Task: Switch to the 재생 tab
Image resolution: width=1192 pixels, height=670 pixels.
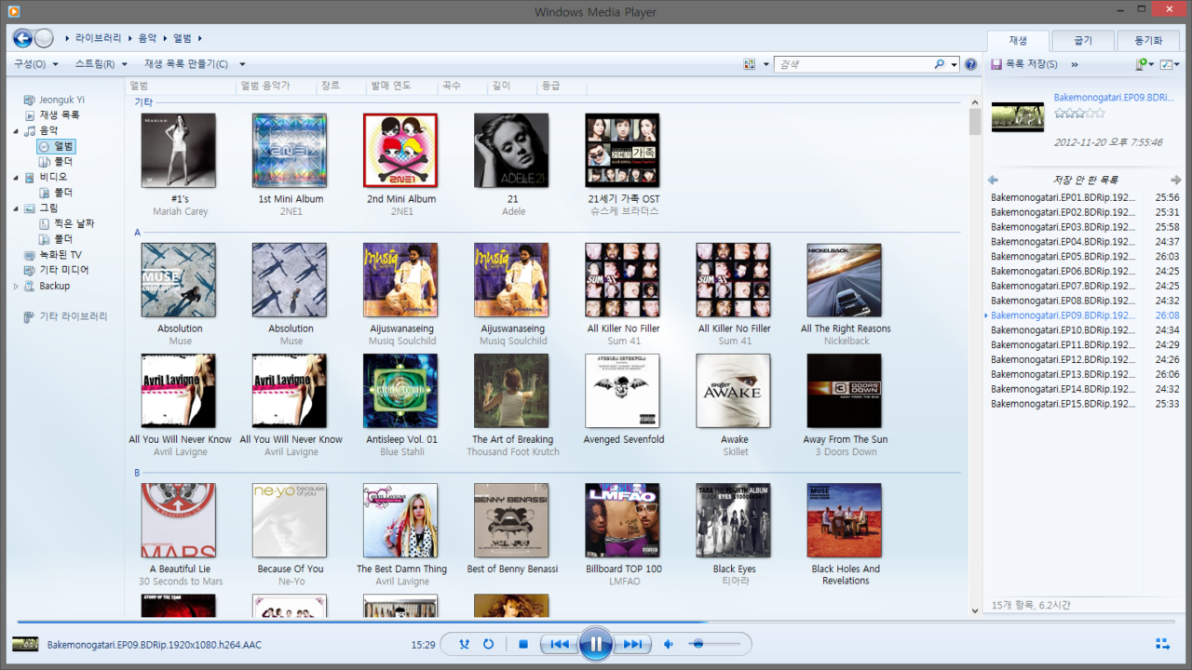Action: [1018, 41]
